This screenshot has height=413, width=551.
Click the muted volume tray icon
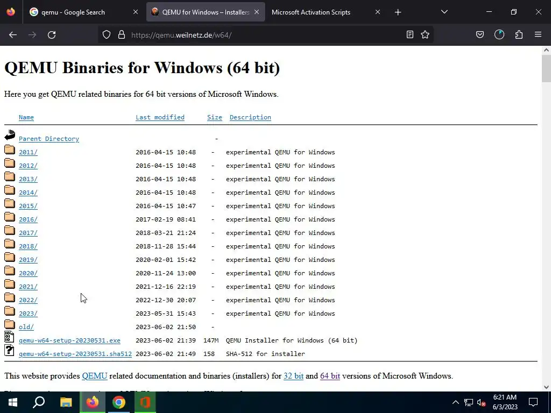click(x=482, y=402)
